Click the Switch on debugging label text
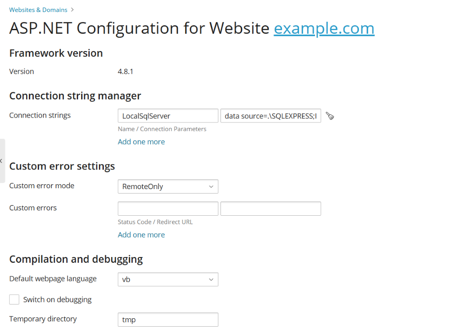This screenshot has height=336, width=476. [57, 300]
